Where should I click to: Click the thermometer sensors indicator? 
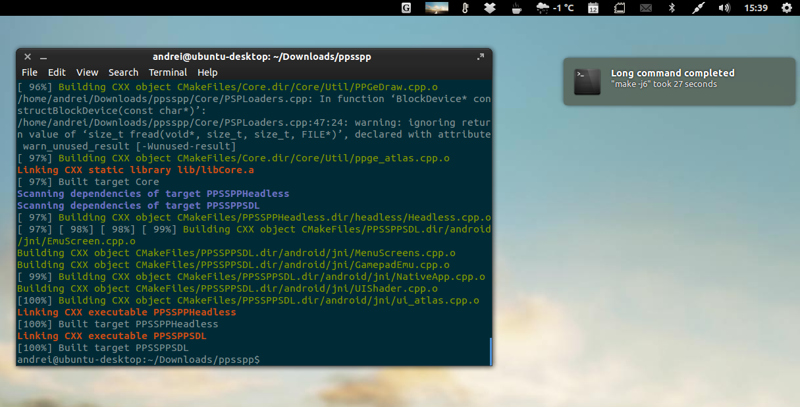click(465, 8)
